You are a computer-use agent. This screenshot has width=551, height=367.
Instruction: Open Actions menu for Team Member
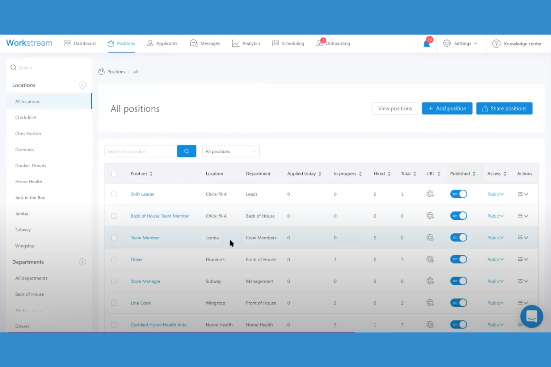pos(523,238)
